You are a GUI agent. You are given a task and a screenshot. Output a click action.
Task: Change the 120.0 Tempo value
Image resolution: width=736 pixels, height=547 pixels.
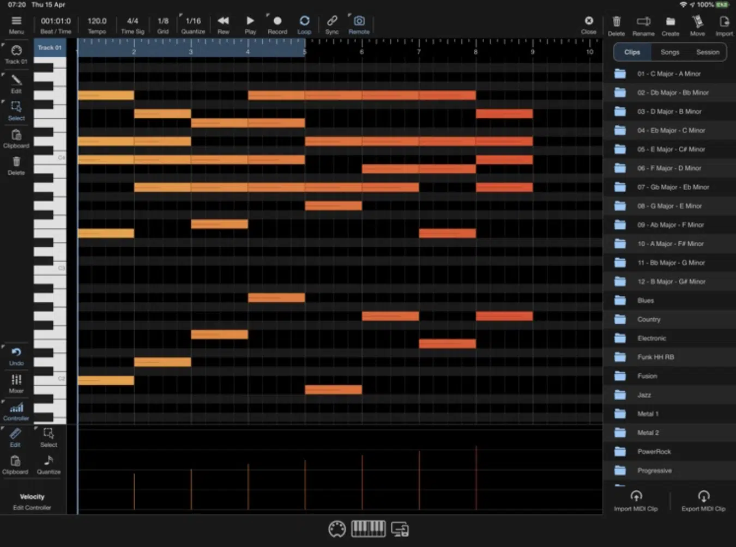pyautogui.click(x=97, y=25)
